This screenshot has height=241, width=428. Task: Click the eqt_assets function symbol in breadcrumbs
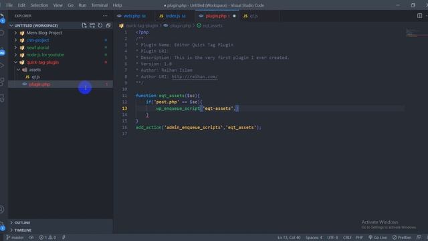click(209, 25)
